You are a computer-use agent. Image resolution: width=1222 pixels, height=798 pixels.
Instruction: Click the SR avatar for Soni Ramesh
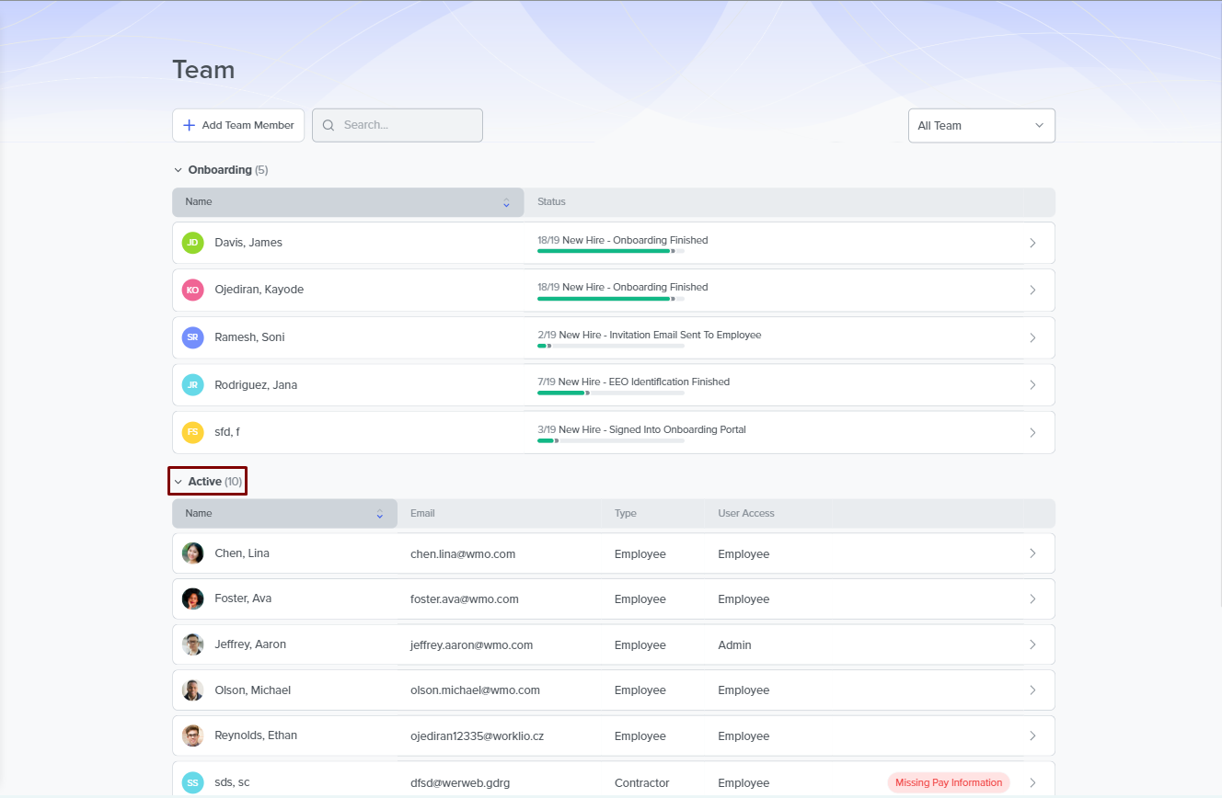192,337
